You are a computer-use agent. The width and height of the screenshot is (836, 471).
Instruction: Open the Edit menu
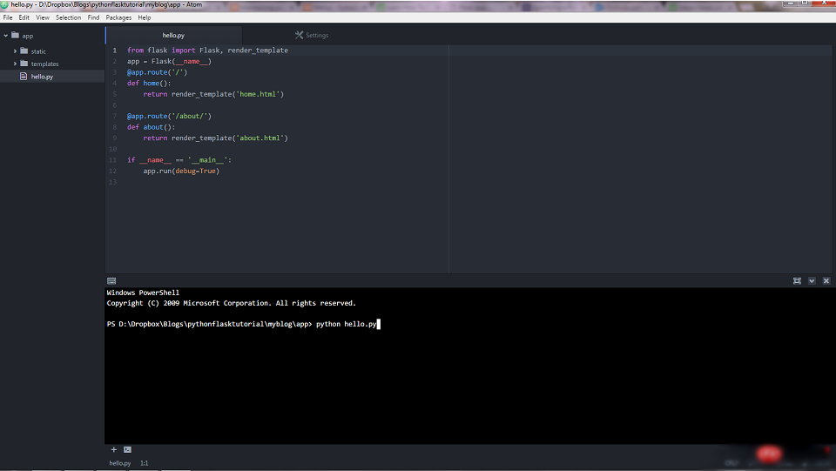[24, 17]
